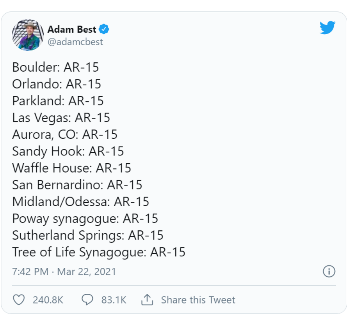
Task: Open the tweet info circle icon
Action: [329, 271]
